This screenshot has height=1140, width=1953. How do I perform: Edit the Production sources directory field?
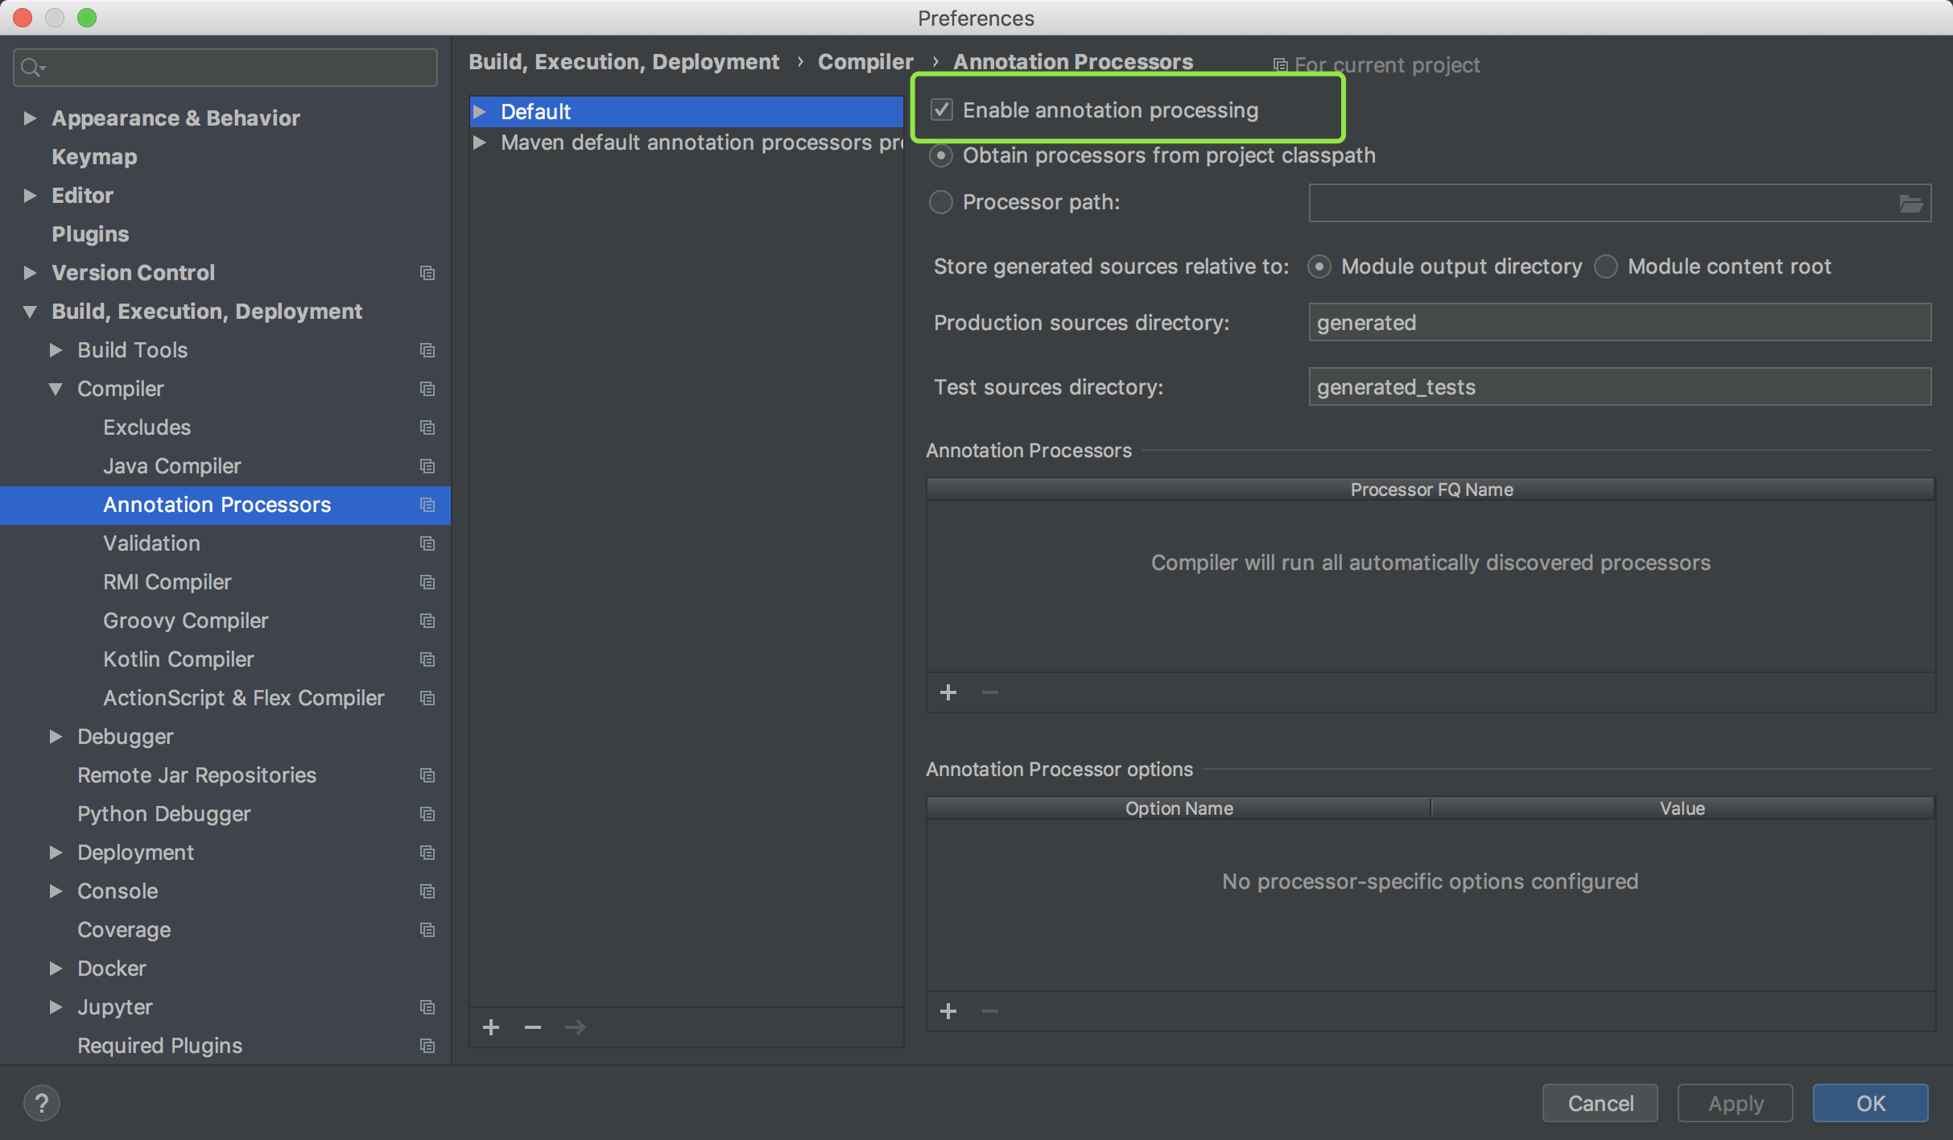click(1618, 322)
